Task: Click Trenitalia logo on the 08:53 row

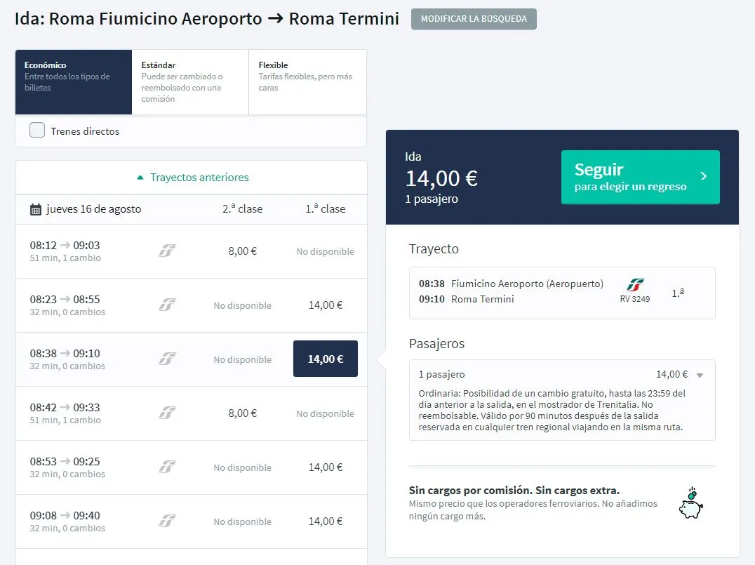Action: tap(167, 467)
